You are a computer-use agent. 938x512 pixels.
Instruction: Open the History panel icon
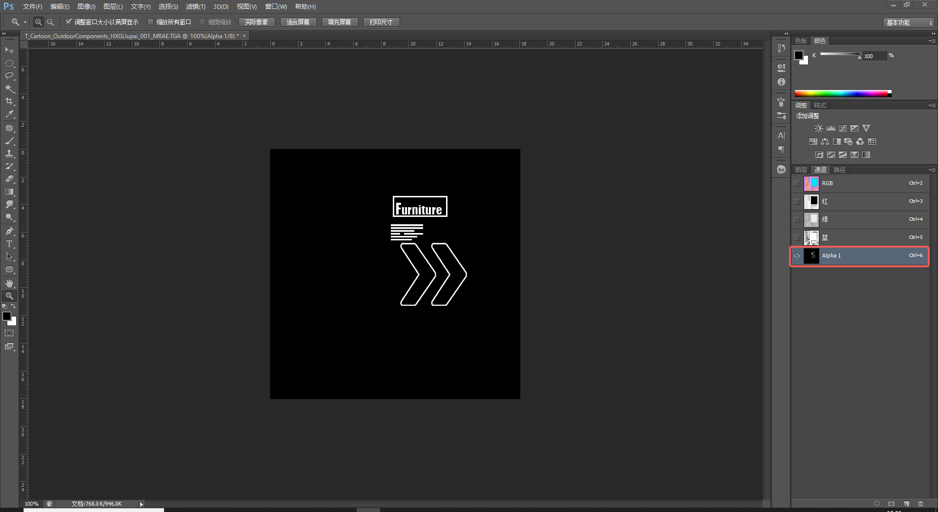pos(781,48)
